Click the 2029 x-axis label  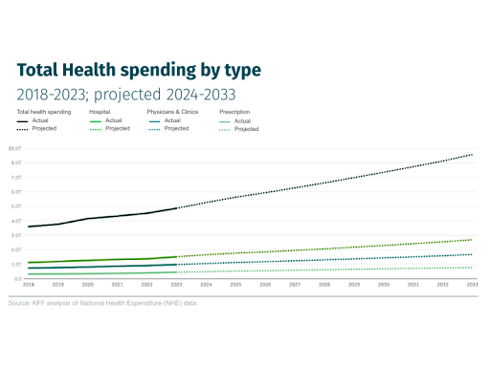(354, 285)
